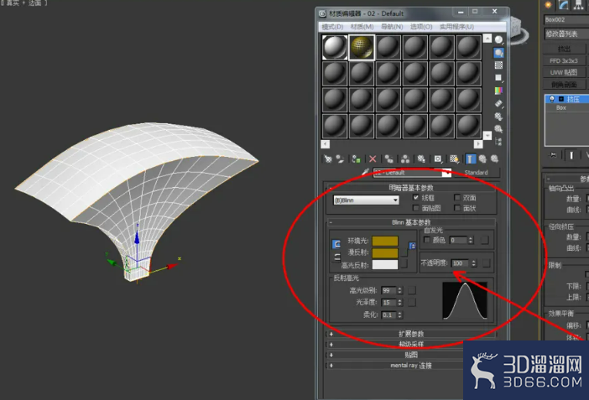Click the light bulb beside 挤压 modifier
The image size is (589, 400).
tap(552, 99)
